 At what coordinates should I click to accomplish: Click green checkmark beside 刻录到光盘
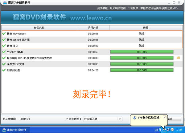click(x=4, y=70)
